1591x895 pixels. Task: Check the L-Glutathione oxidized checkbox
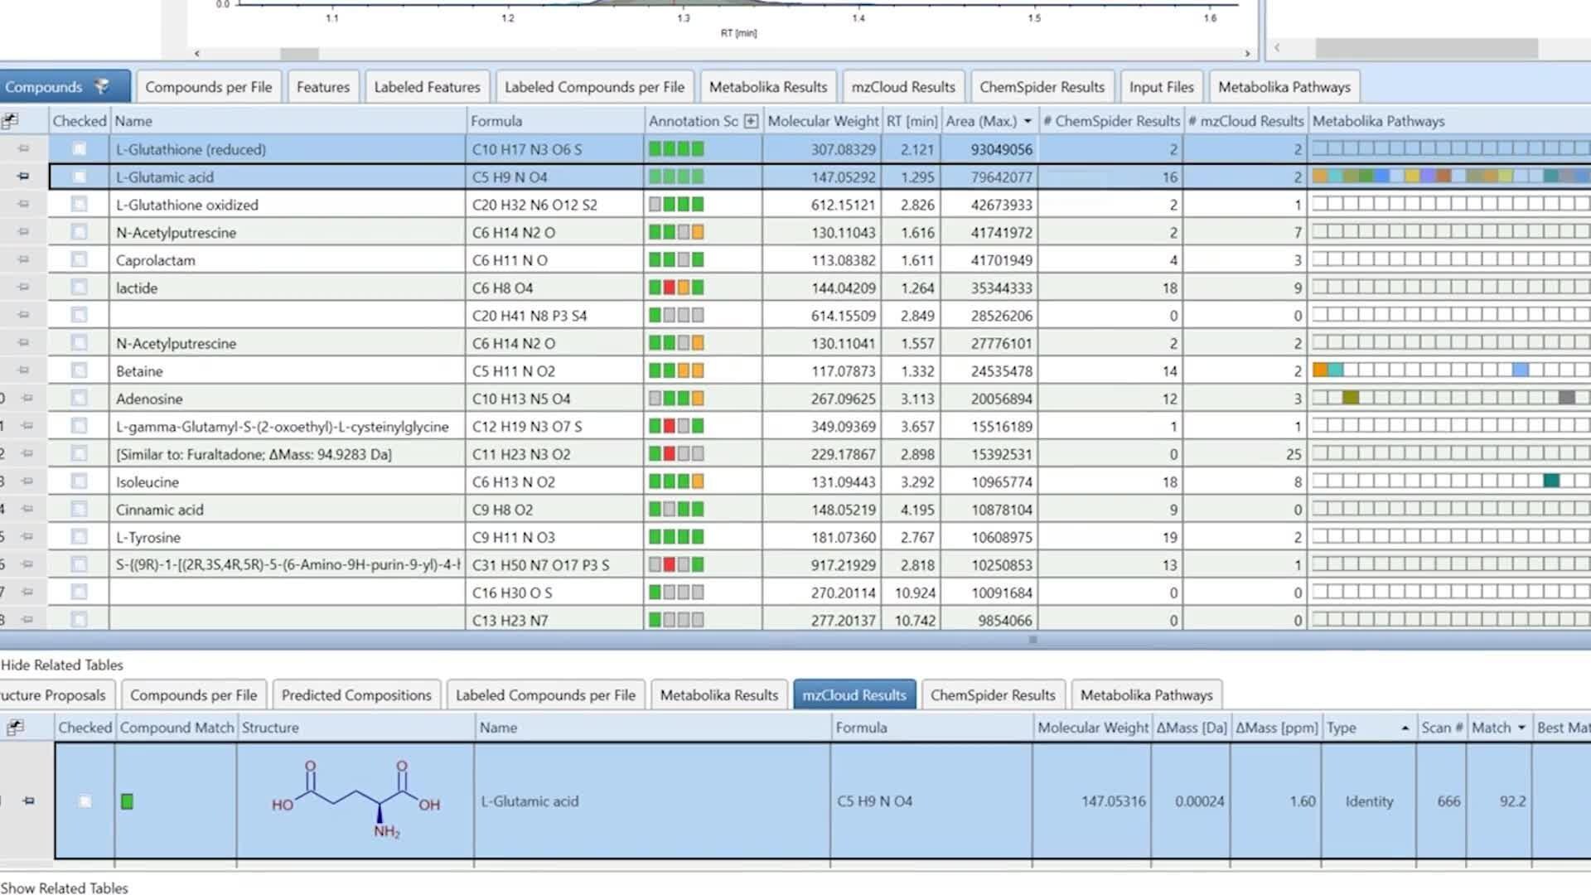79,204
